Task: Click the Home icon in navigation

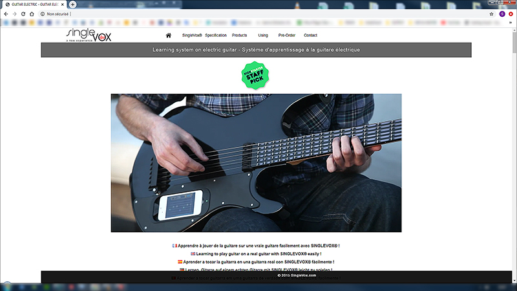Action: (169, 36)
